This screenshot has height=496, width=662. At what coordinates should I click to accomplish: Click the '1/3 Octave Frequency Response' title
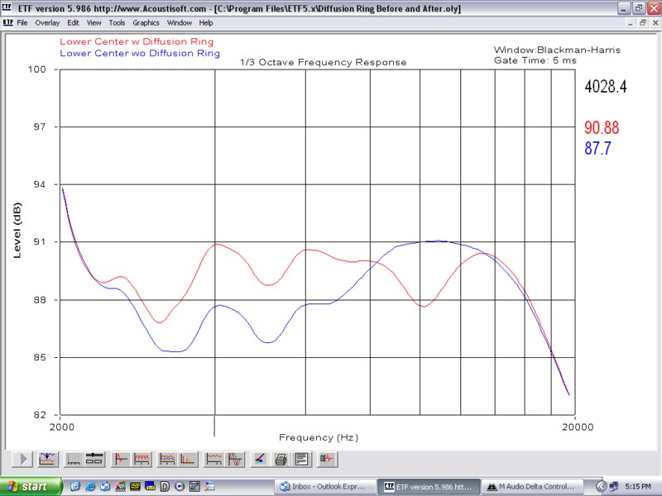323,63
